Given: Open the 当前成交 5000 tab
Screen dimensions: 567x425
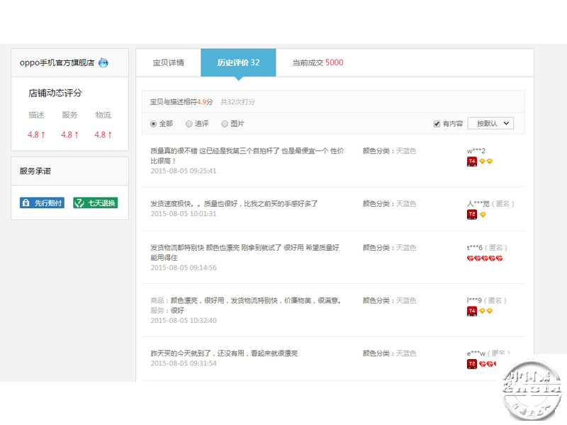Looking at the screenshot, I should pos(318,62).
